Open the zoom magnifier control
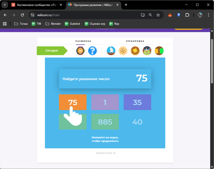Viewport: 214px width, 169px height. [150, 15]
